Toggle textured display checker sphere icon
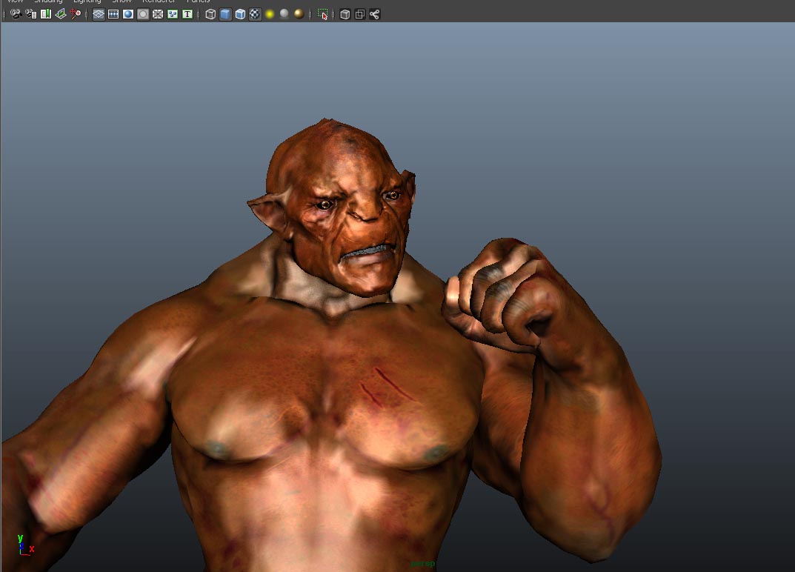This screenshot has height=572, width=795. pyautogui.click(x=255, y=14)
